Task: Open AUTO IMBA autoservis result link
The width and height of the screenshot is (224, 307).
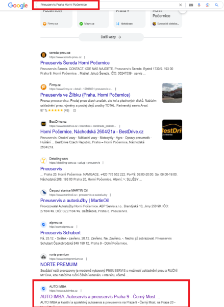Action: (x=100, y=297)
